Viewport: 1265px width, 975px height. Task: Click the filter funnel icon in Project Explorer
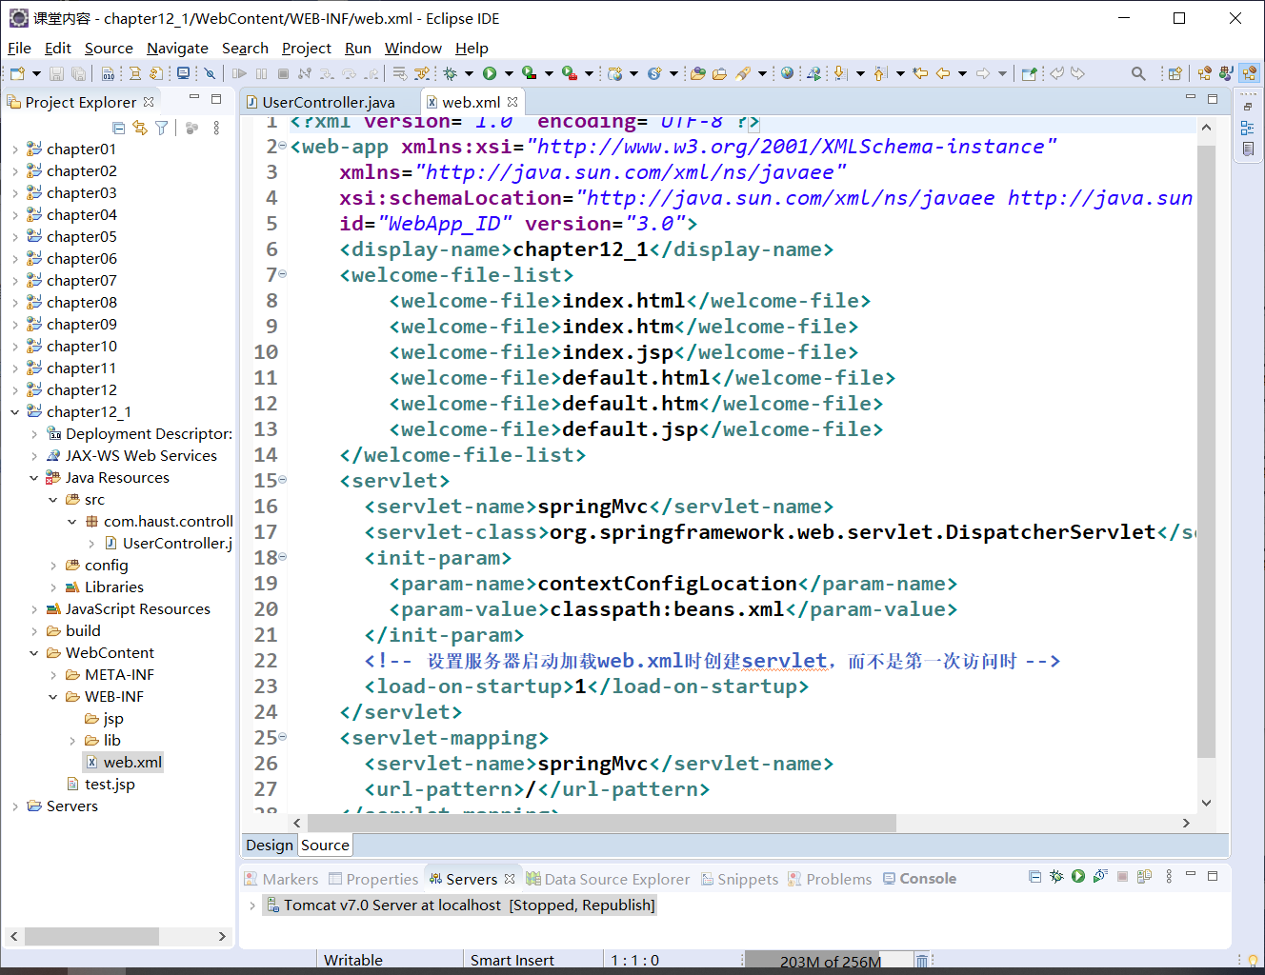coord(162,128)
